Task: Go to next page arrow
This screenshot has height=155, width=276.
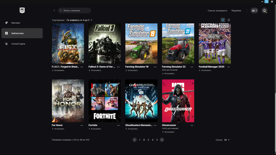Action: coord(162,139)
